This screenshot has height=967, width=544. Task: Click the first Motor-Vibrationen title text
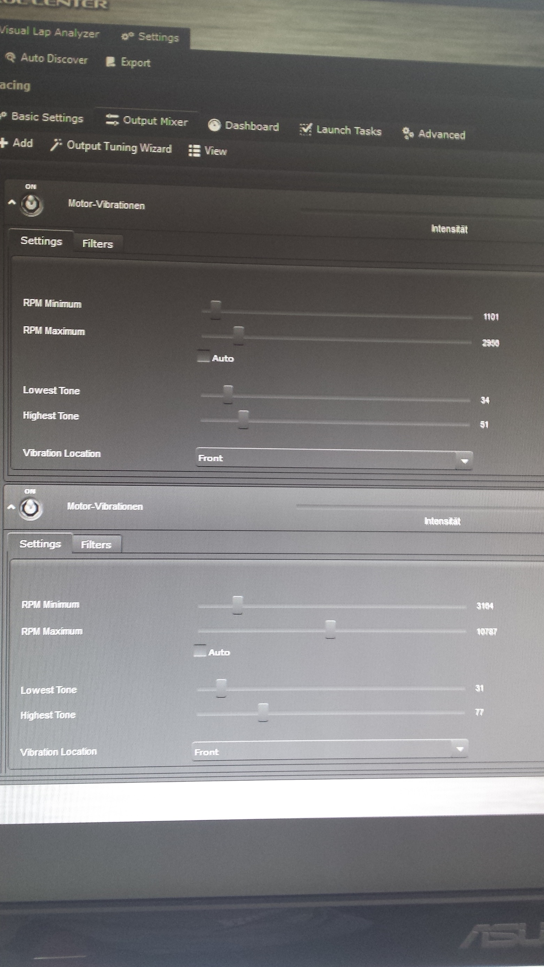point(106,205)
